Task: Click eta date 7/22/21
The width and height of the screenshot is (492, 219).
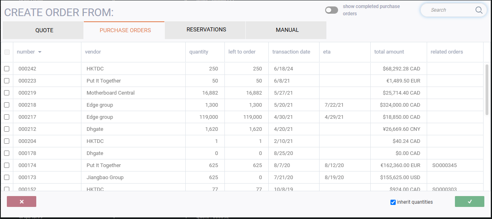Action: pos(334,105)
